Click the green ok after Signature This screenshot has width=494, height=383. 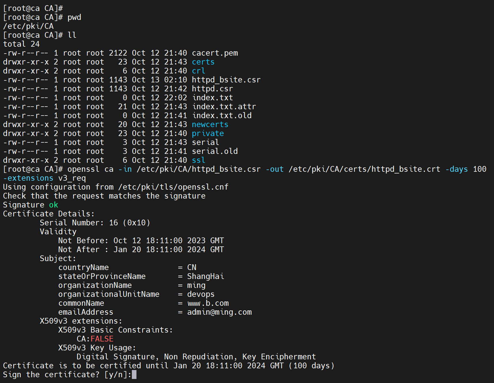[54, 205]
